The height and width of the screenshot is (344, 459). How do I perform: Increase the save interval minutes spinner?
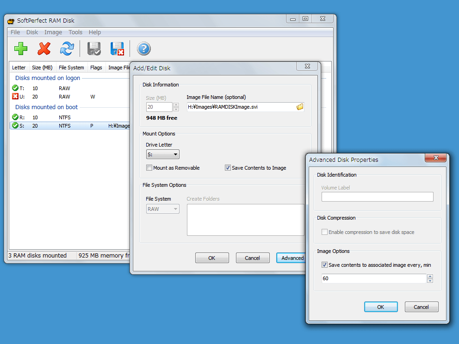[430, 276]
